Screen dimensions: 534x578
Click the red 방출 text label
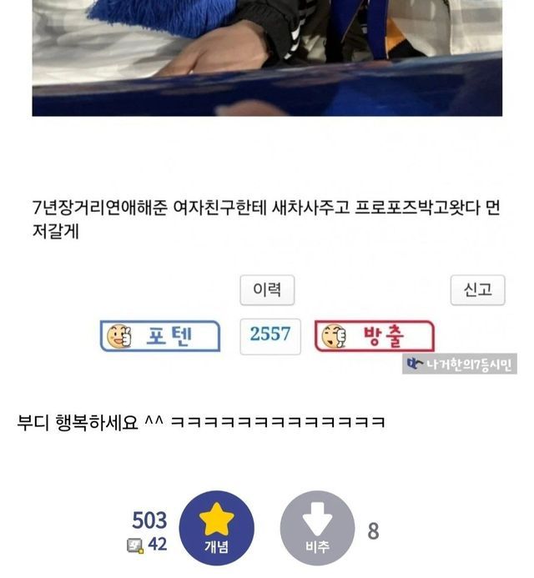(384, 336)
